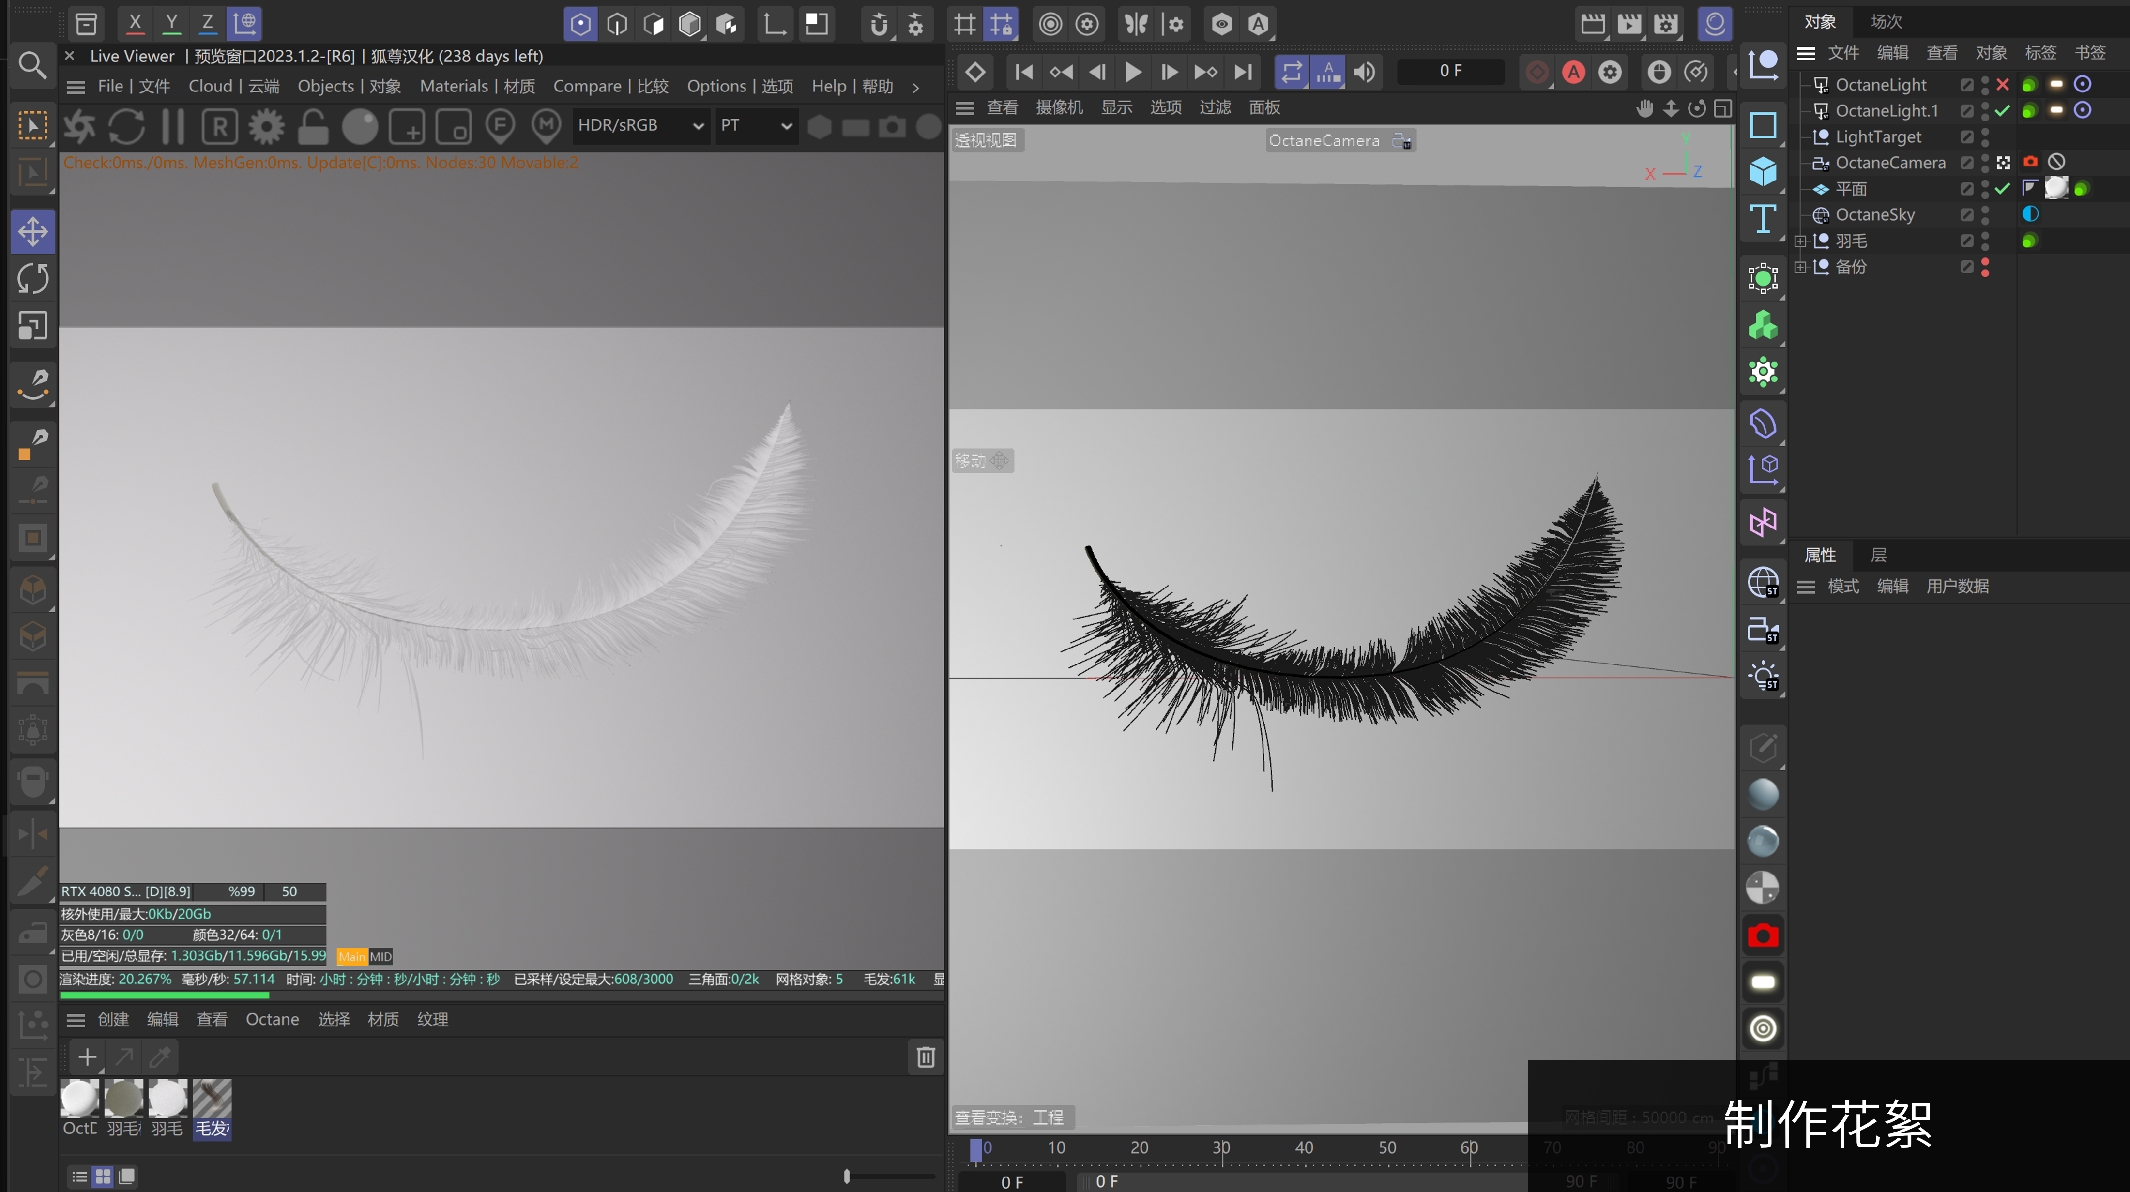The image size is (2130, 1192).
Task: Open attributes panel hamburger menu
Action: (1806, 587)
